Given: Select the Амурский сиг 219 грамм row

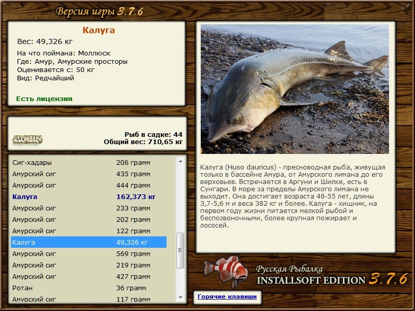Looking at the screenshot, I should click(89, 265).
